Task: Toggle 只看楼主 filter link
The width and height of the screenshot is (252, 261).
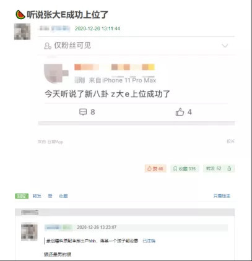Action: [222, 196]
